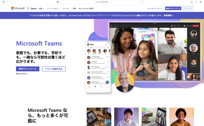Click the Microsoft logo in the header

18,8
